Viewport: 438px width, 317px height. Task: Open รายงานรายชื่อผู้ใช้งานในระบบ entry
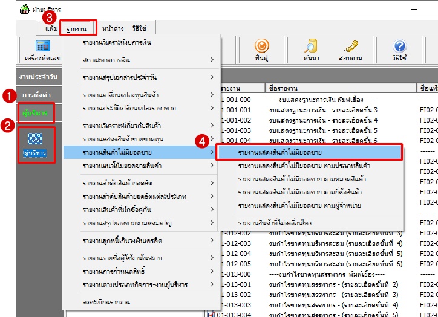pos(140,258)
